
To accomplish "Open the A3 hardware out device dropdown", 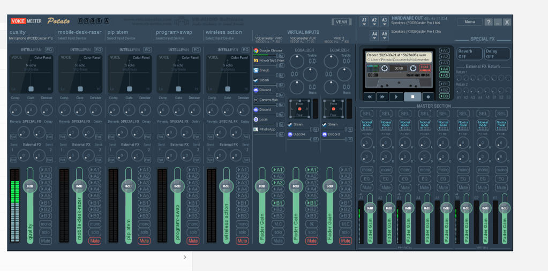I will [x=385, y=21].
